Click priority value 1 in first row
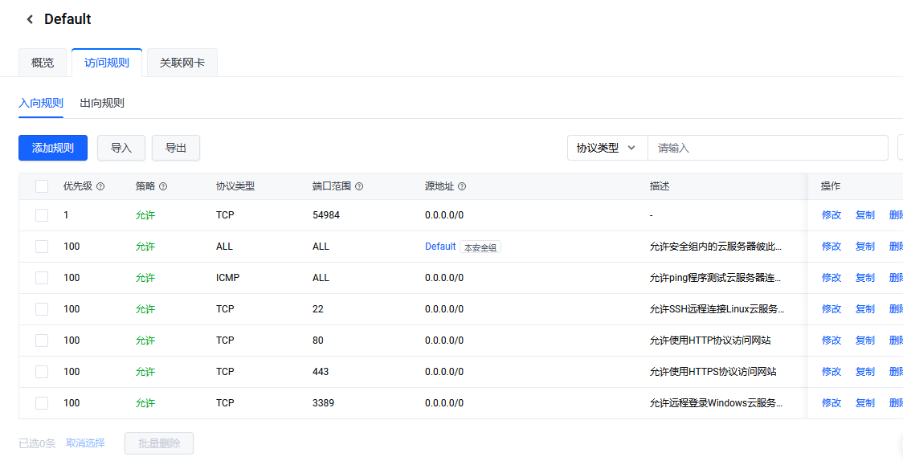903x465 pixels. click(66, 215)
